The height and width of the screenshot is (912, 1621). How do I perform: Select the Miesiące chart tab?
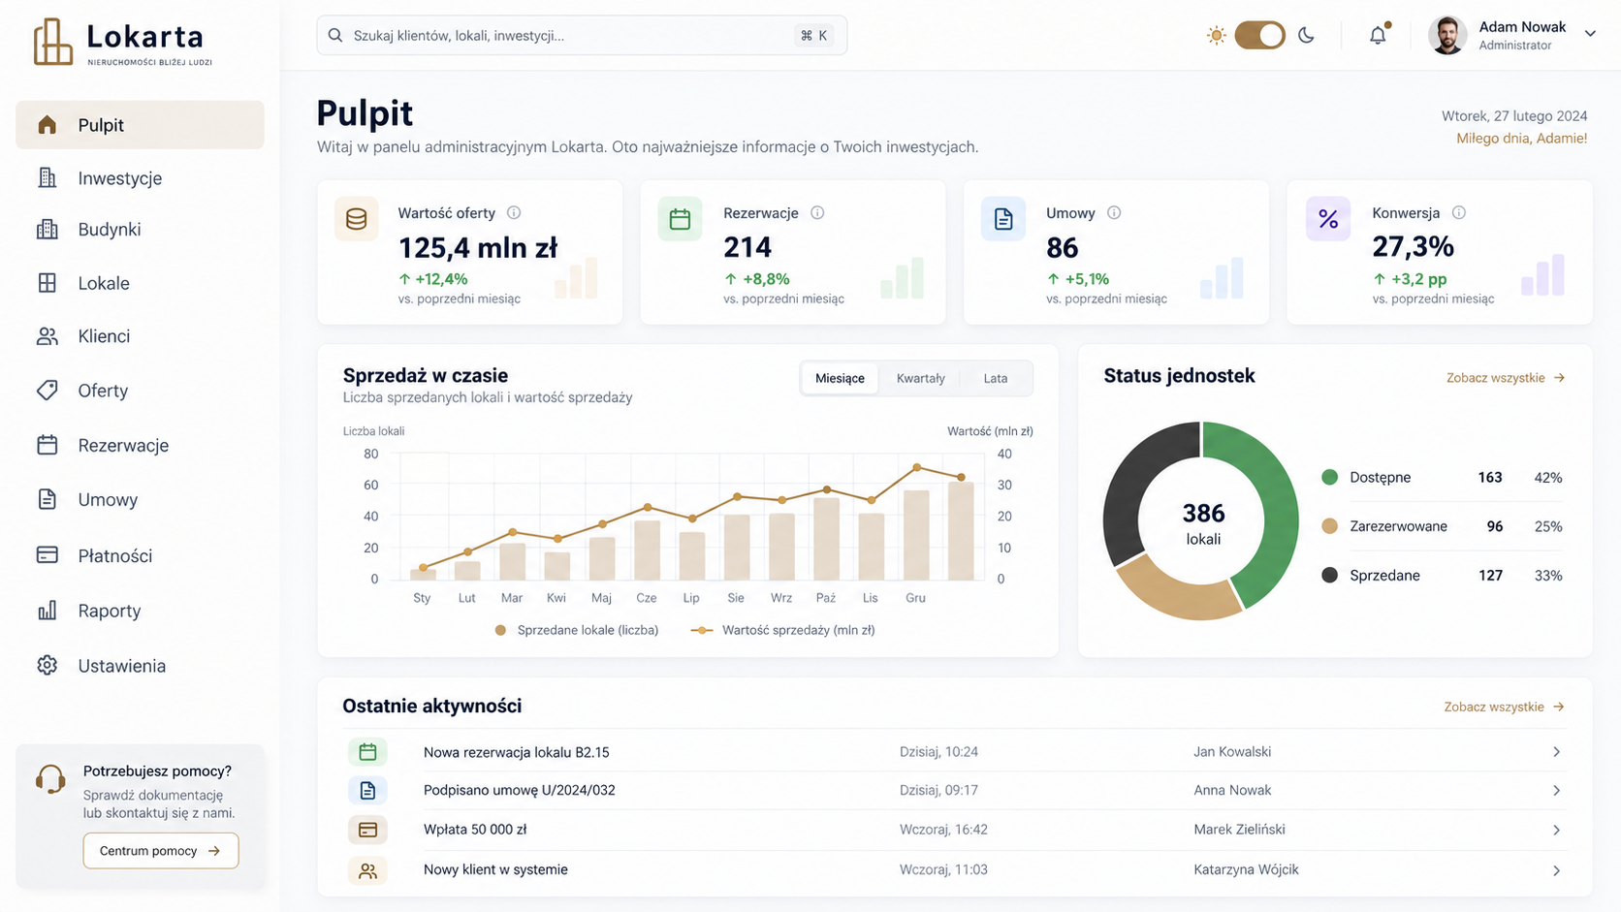840,378
